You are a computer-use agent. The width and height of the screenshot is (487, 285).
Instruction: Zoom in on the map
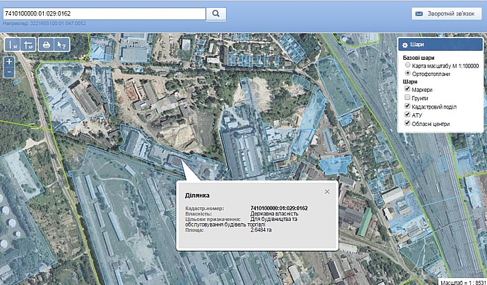point(9,62)
